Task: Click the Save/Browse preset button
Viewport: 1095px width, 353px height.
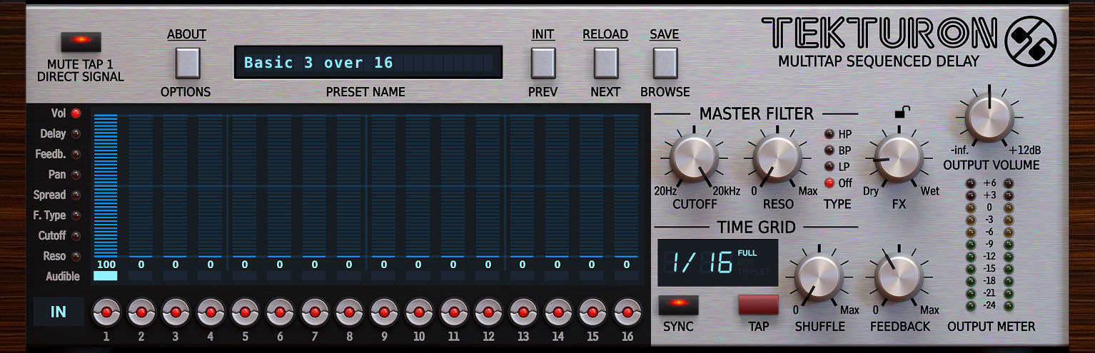Action: tap(665, 63)
